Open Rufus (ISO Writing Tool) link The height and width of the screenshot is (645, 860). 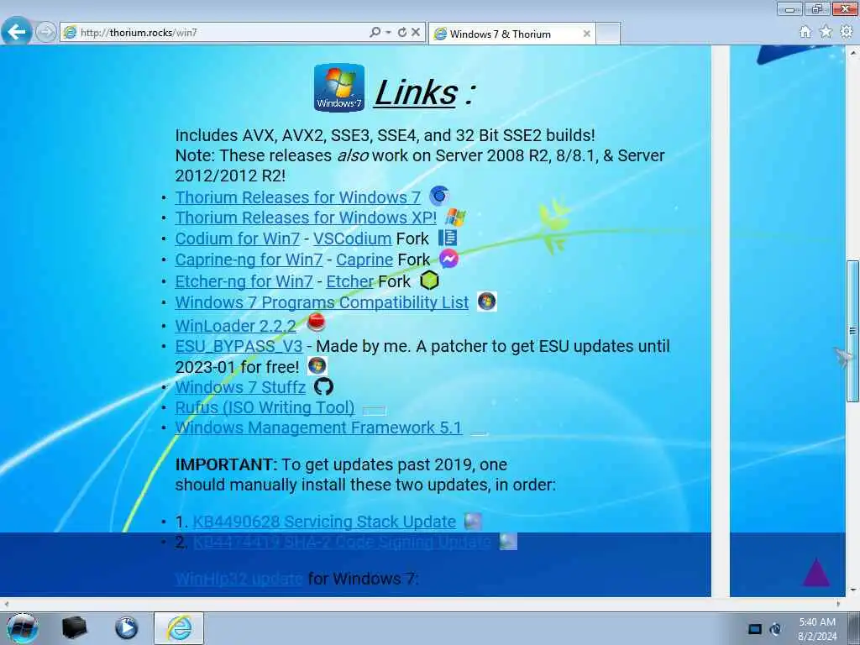[x=265, y=407]
